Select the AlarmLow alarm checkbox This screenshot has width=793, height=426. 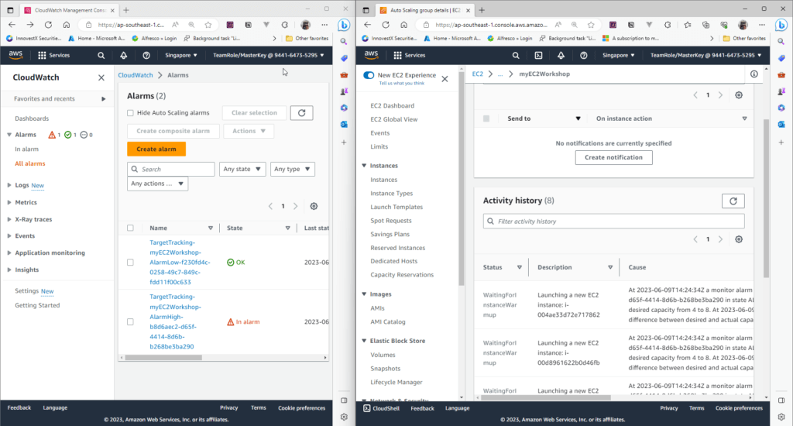click(130, 262)
